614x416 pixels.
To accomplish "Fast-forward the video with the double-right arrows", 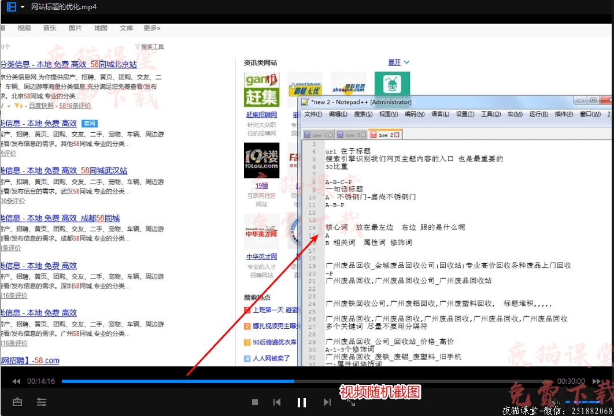I will 597,381.
